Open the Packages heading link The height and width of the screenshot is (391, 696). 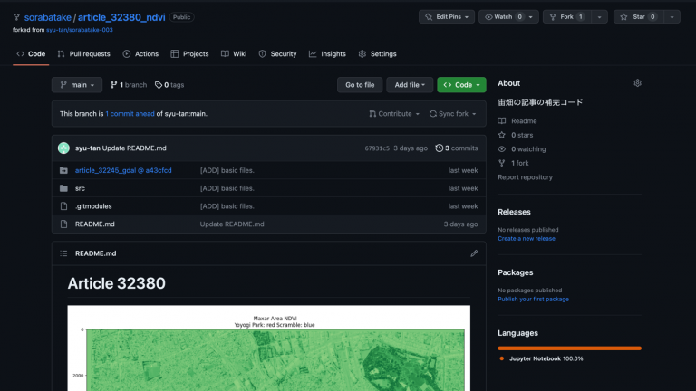point(516,272)
